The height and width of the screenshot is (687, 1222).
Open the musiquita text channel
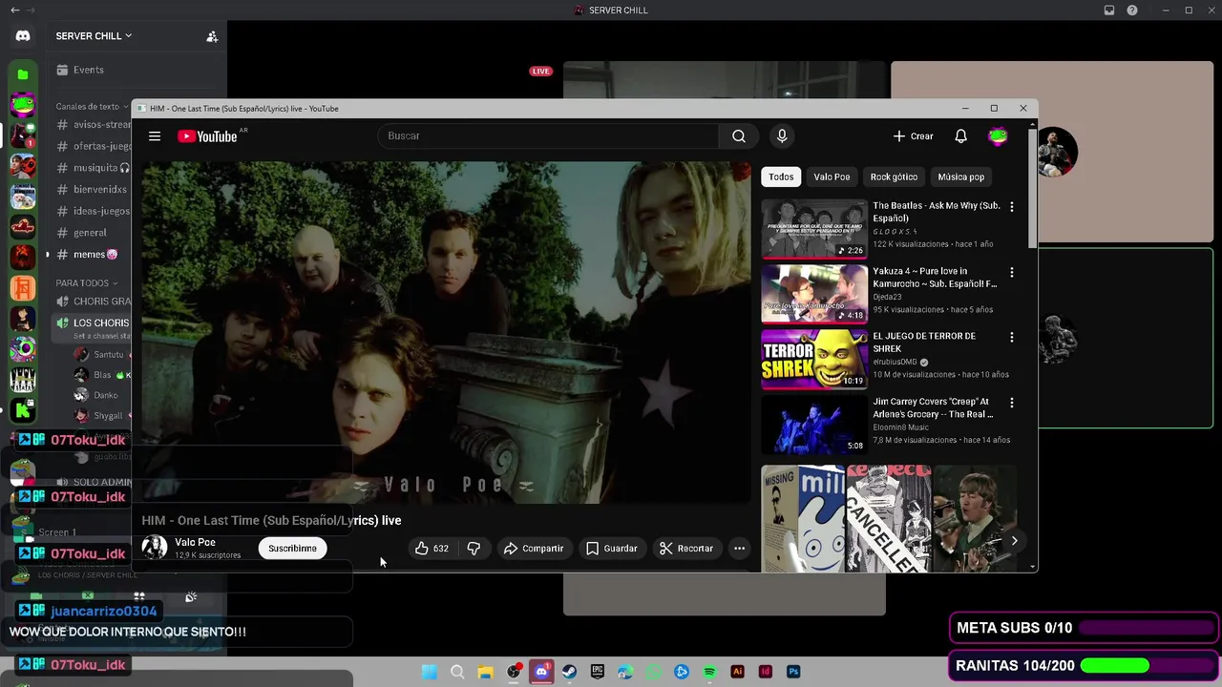tap(92, 168)
